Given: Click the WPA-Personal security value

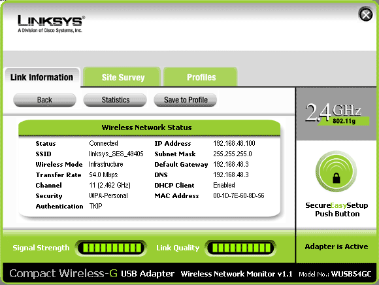Looking at the screenshot, I should [x=108, y=195].
